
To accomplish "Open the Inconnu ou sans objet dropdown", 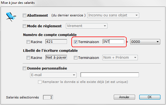I will click(x=113, y=15).
